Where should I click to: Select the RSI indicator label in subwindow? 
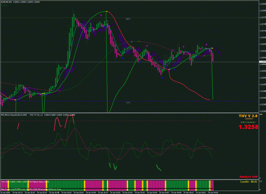pyautogui.click(x=14, y=115)
